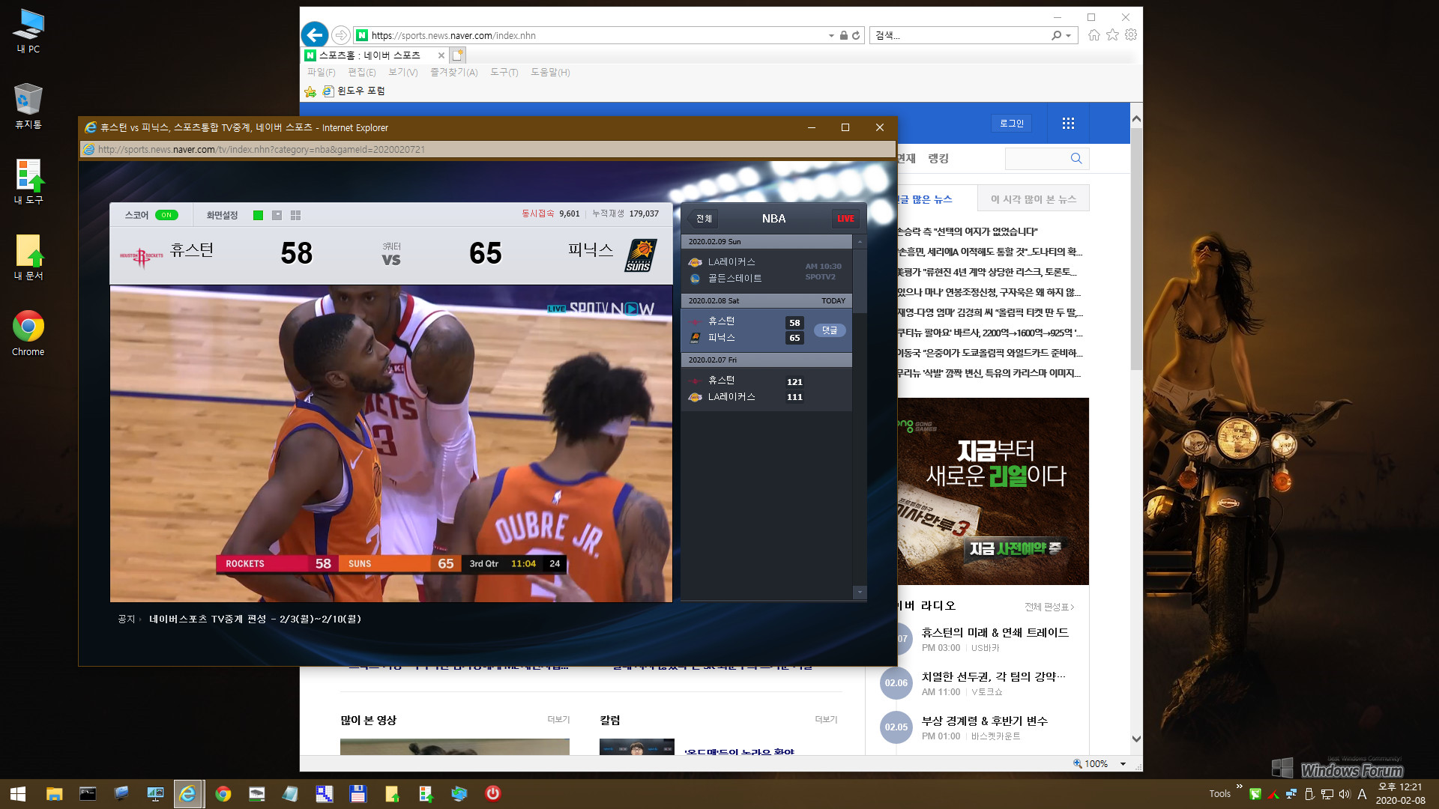Open the Windows Start menu

(18, 793)
